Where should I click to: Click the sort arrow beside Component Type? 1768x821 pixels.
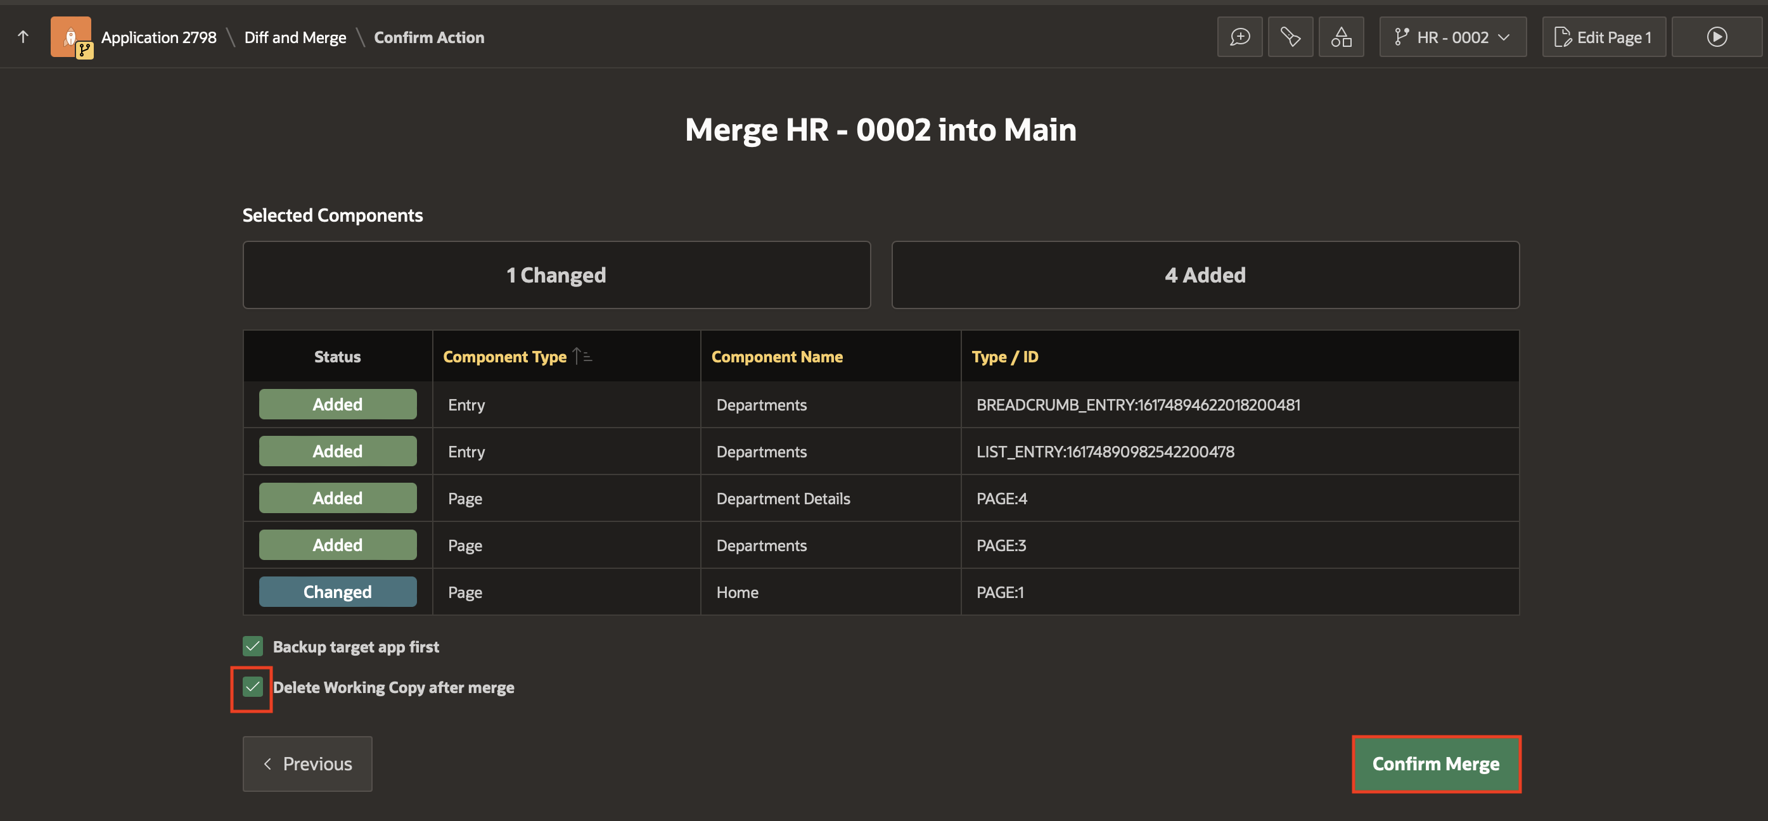point(582,356)
